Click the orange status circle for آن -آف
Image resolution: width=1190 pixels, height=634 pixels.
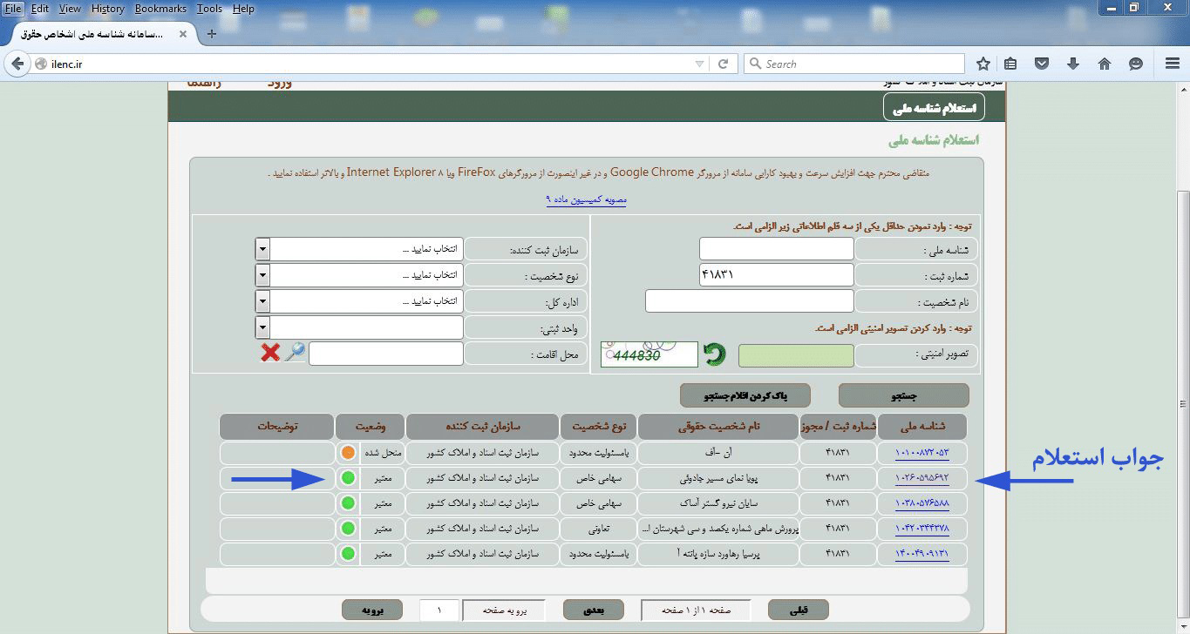[x=349, y=453]
